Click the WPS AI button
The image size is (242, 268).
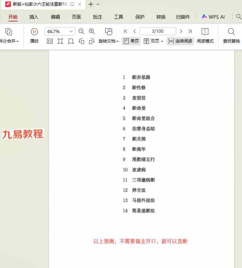[x=213, y=17]
